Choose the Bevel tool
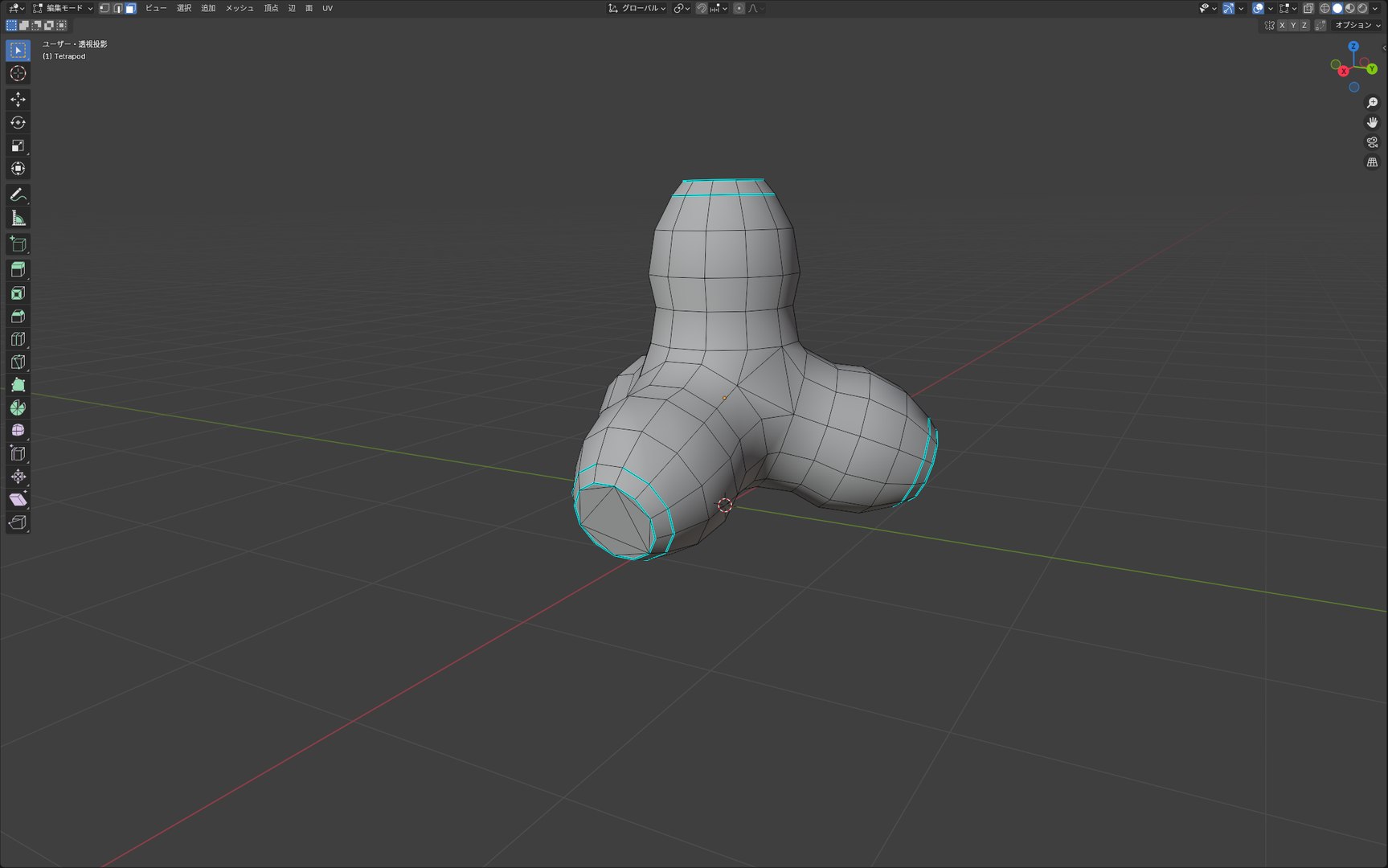This screenshot has height=868, width=1388. (18, 317)
